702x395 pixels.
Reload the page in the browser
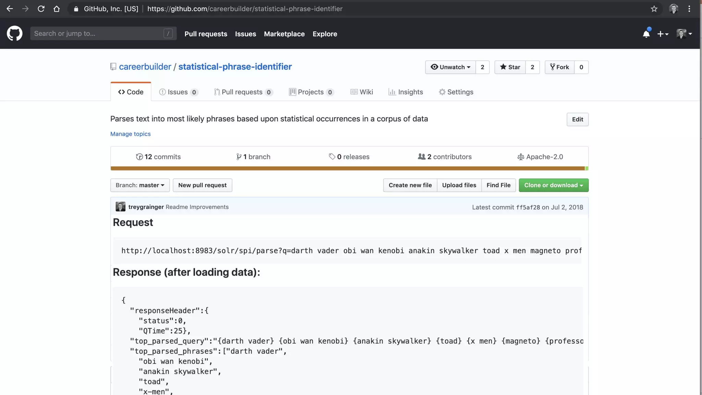coord(41,9)
